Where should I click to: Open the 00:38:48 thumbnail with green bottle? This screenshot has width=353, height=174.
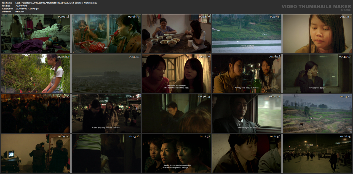coord(247,74)
